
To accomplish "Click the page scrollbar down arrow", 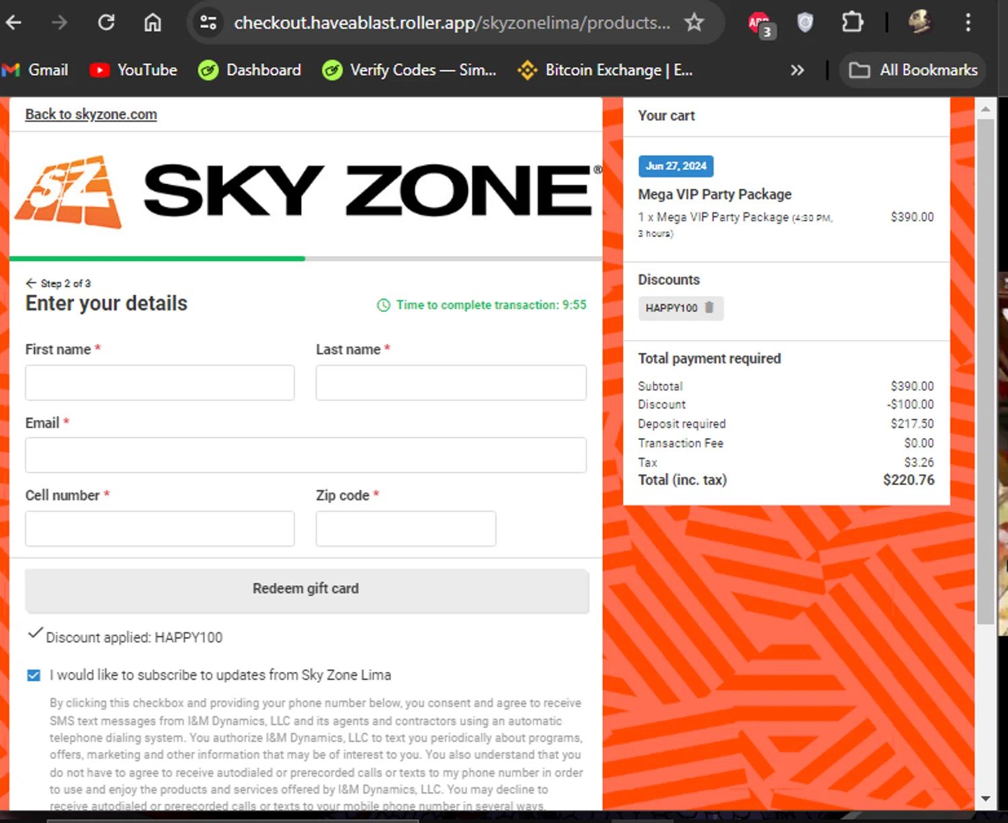I will [985, 799].
